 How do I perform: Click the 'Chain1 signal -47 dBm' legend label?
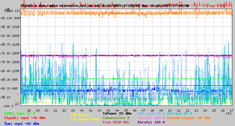pyautogui.click(x=189, y=122)
